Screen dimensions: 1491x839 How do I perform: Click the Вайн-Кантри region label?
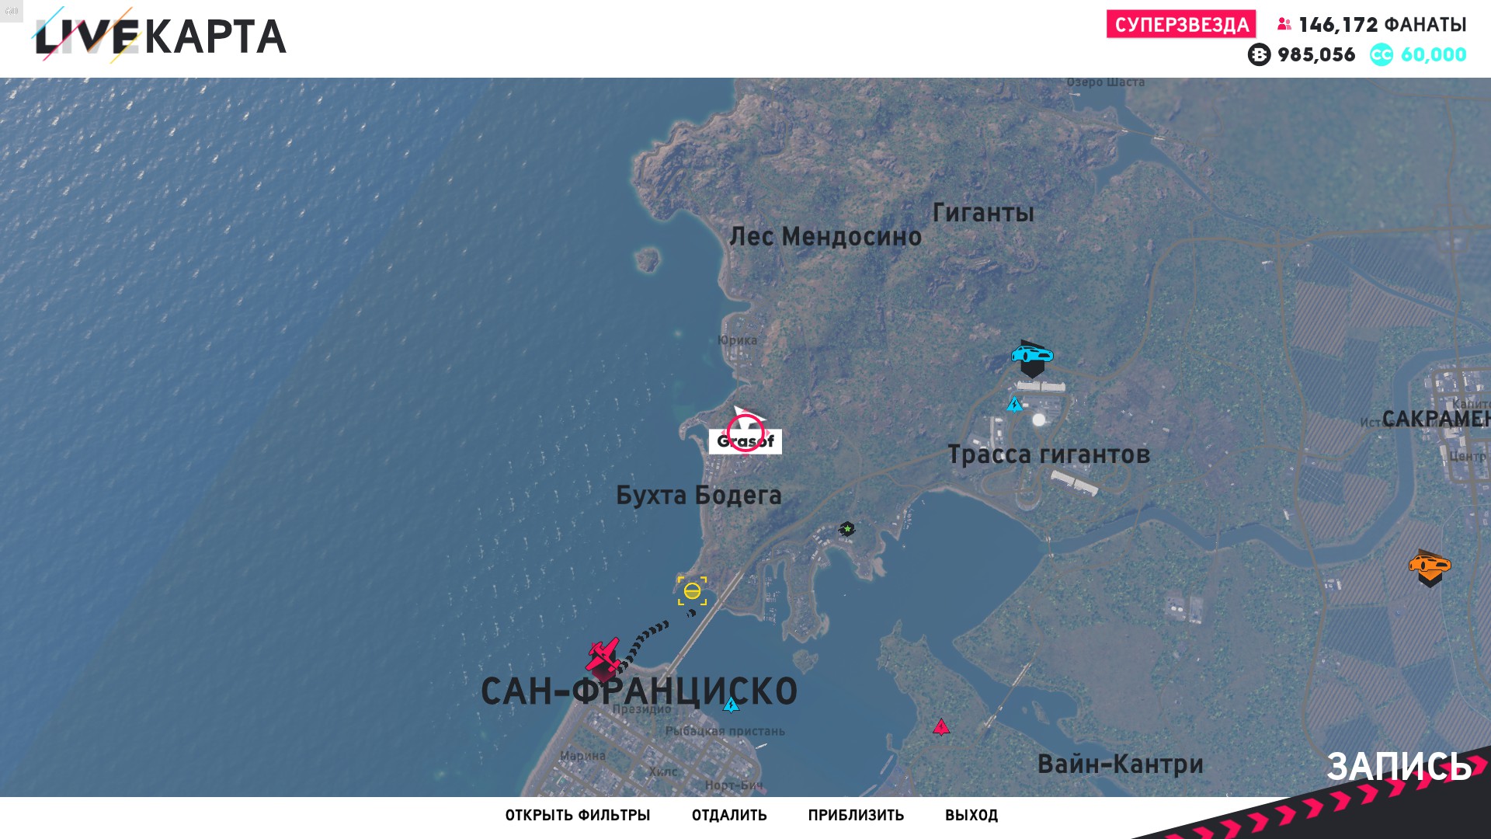1121,764
